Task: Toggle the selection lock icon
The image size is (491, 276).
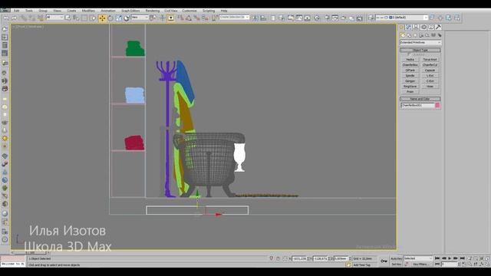Action: [x=278, y=259]
